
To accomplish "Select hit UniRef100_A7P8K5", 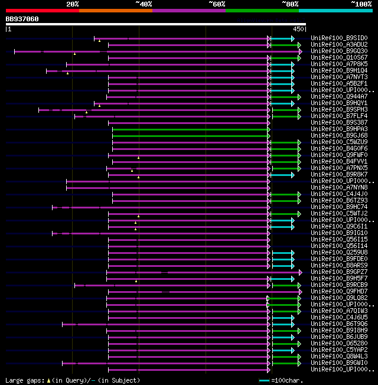I will click(339, 64).
